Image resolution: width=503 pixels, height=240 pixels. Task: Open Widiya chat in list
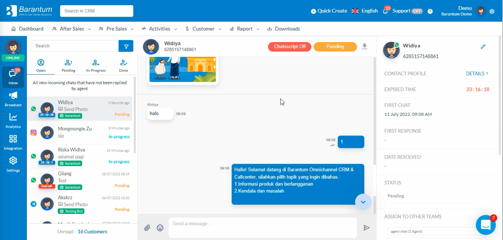coord(80,109)
